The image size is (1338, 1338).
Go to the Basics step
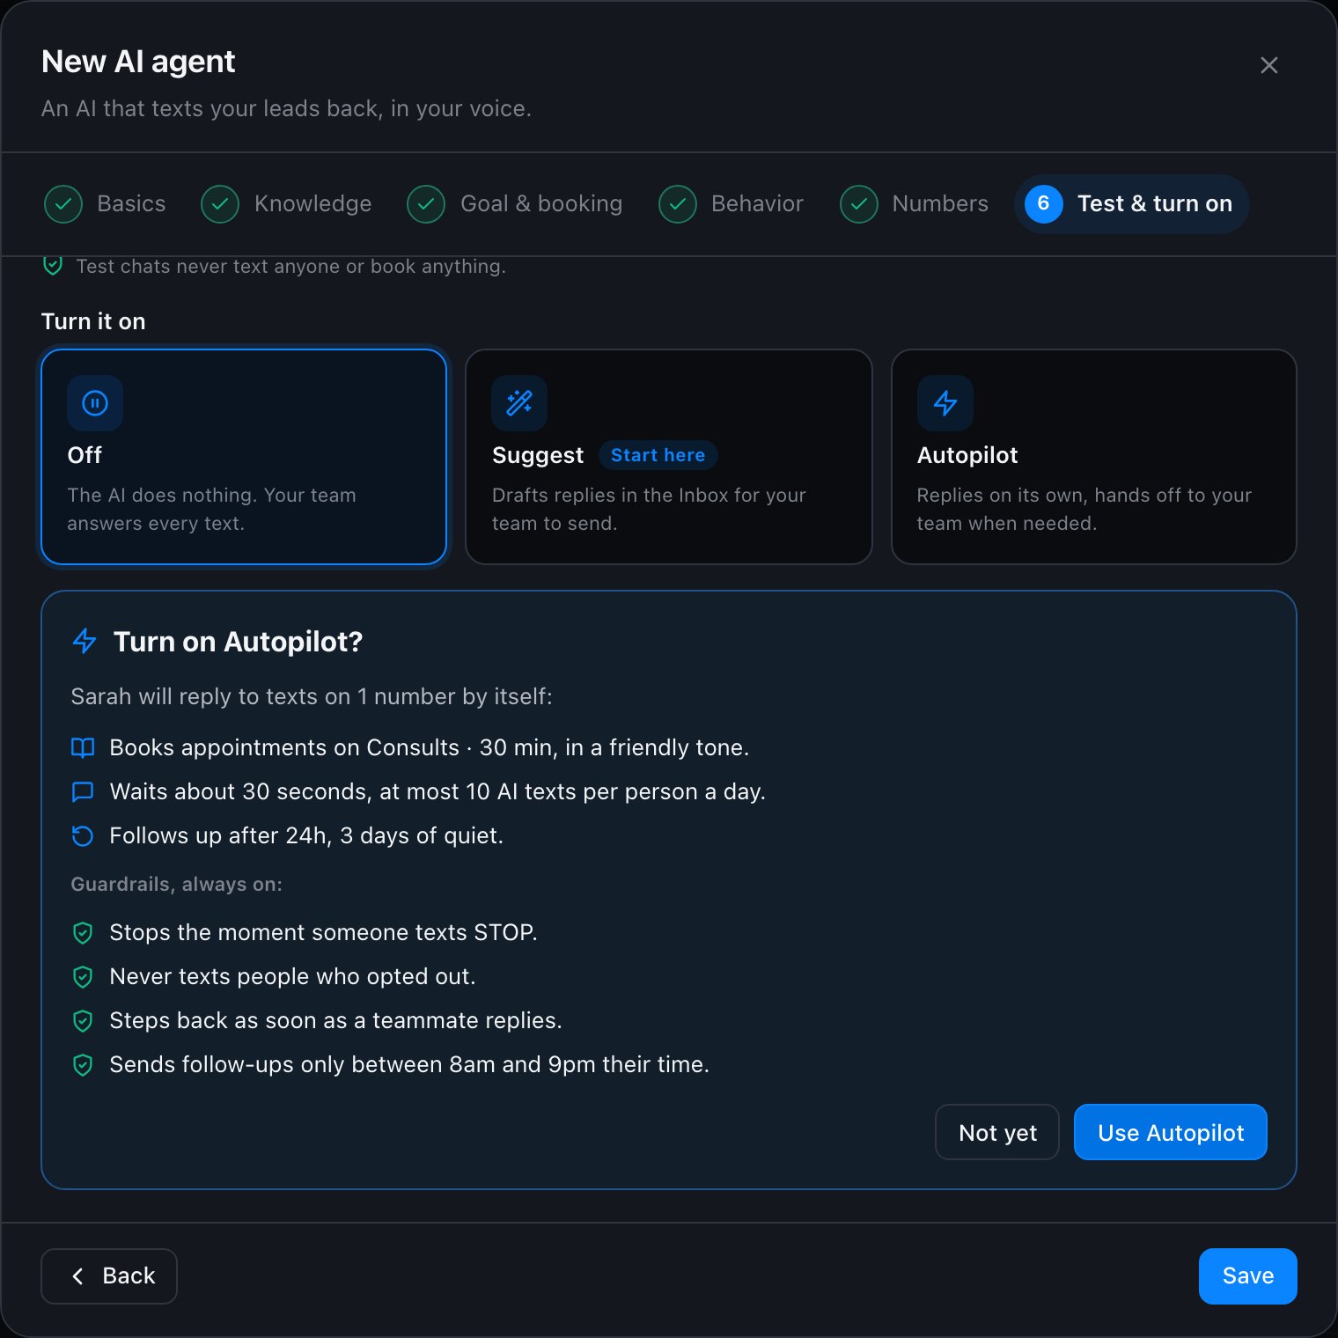tap(105, 204)
